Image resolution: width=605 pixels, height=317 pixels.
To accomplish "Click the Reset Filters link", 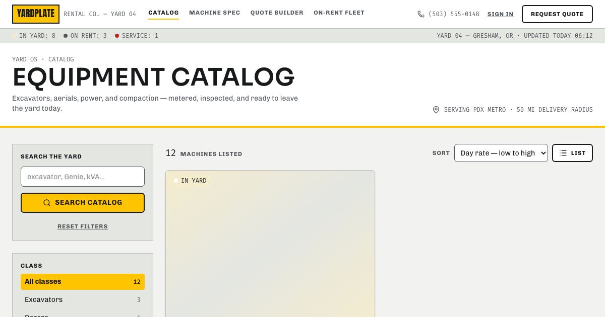I will (83, 226).
